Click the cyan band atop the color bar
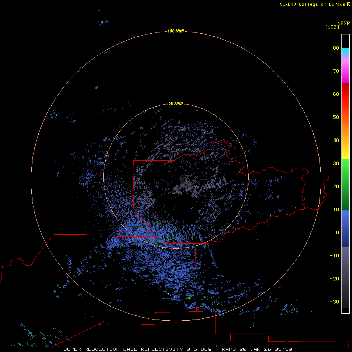352x352 pixels. 345,51
